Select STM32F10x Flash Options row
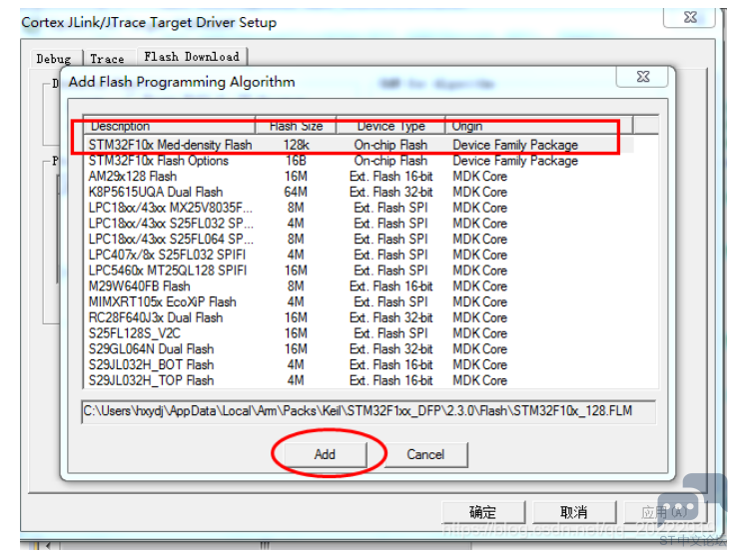Viewport: 736px width, 556px height. coord(360,161)
